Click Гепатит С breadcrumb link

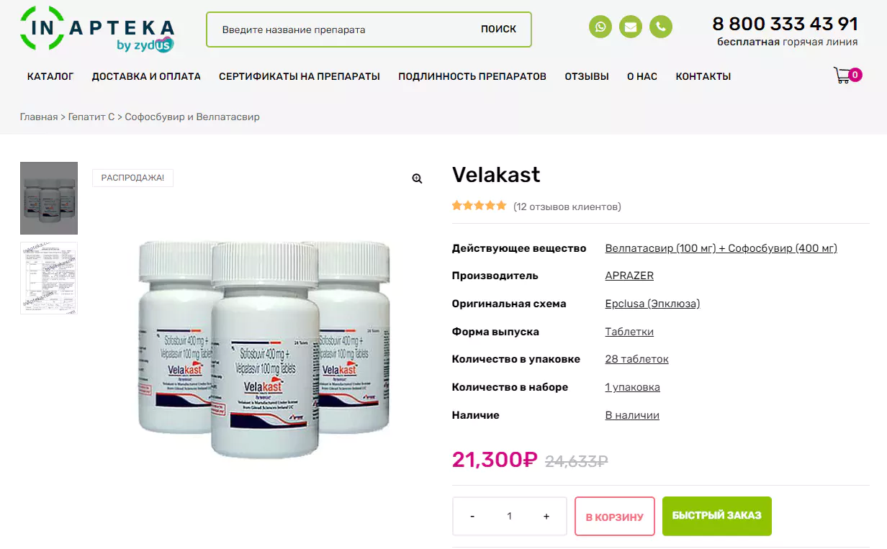tap(91, 117)
